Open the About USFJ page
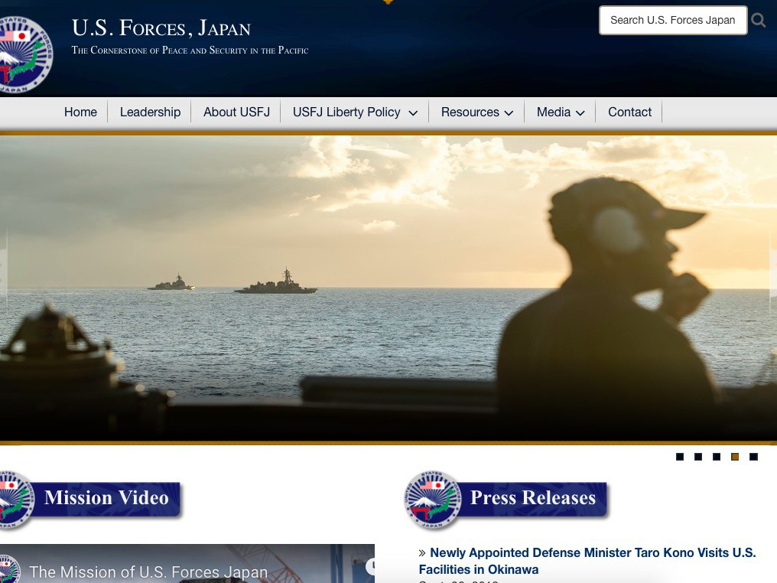This screenshot has width=777, height=583. [236, 112]
